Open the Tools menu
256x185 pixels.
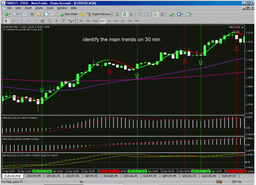(50, 8)
